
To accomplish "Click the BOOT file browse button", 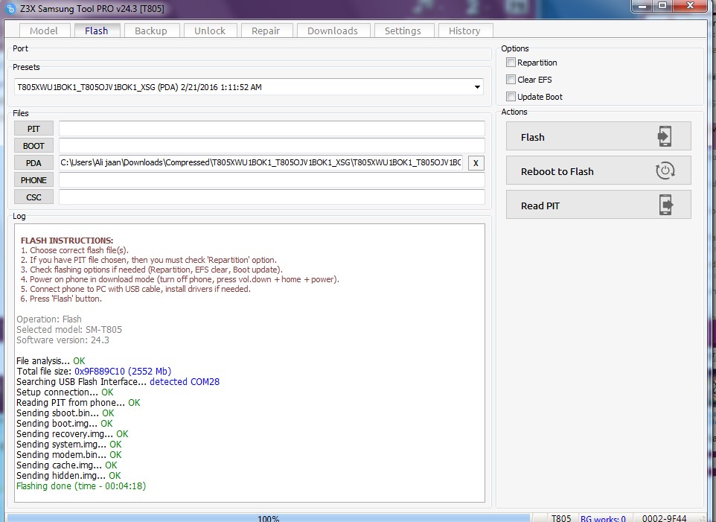I will click(33, 146).
